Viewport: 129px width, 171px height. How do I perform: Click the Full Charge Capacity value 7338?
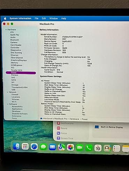(x=90, y=63)
